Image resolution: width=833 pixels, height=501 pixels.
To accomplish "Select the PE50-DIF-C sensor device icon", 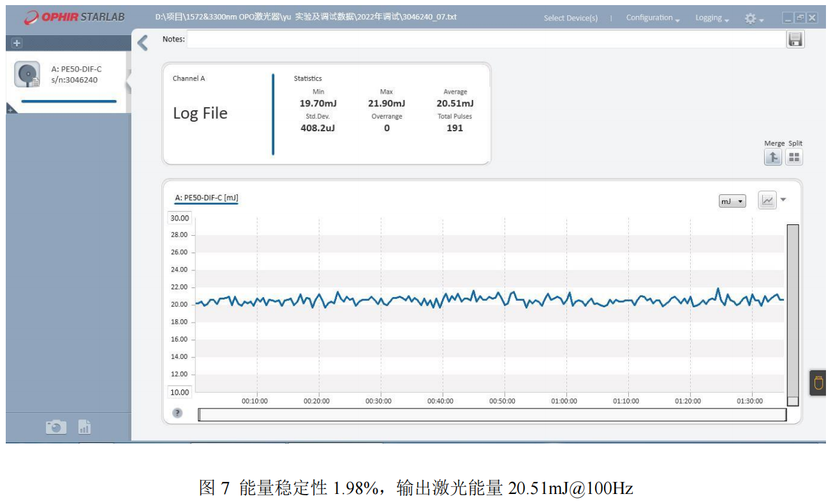I will (x=27, y=75).
